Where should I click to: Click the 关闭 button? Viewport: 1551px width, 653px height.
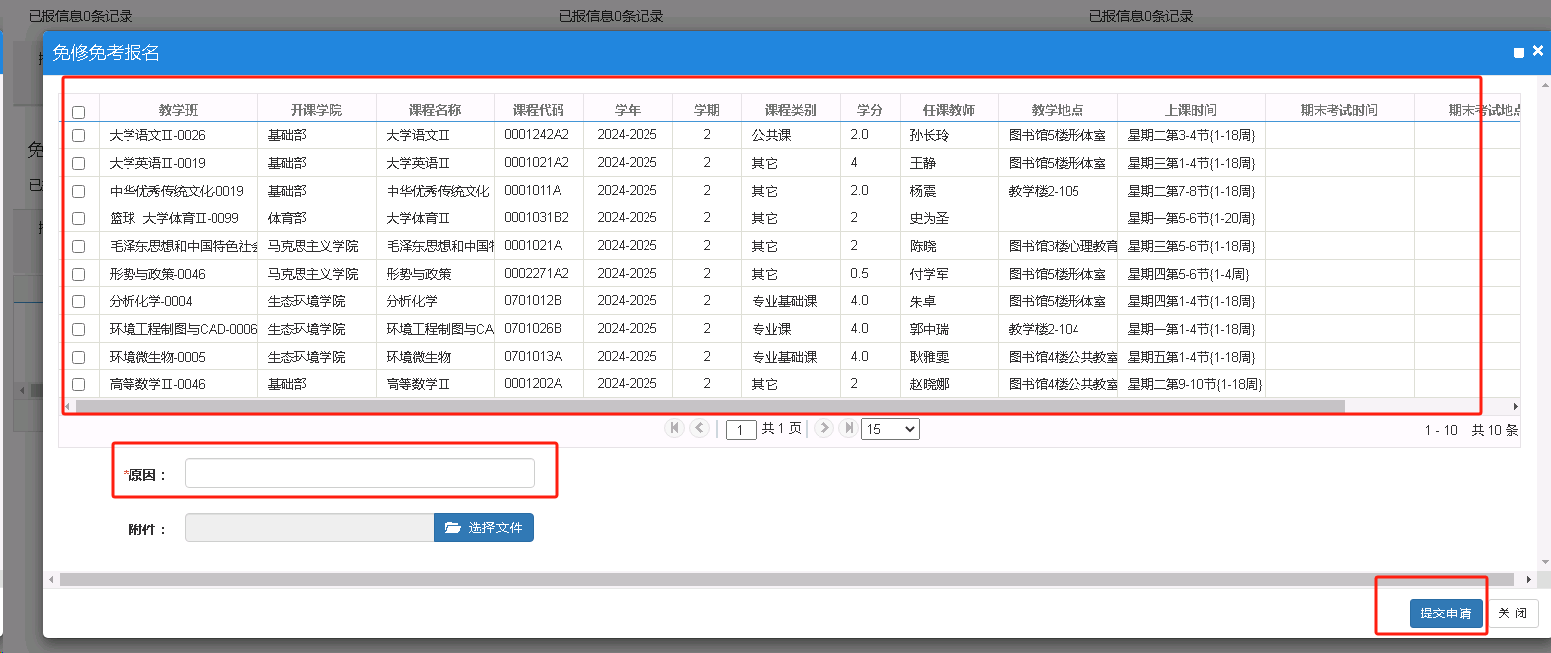1512,613
